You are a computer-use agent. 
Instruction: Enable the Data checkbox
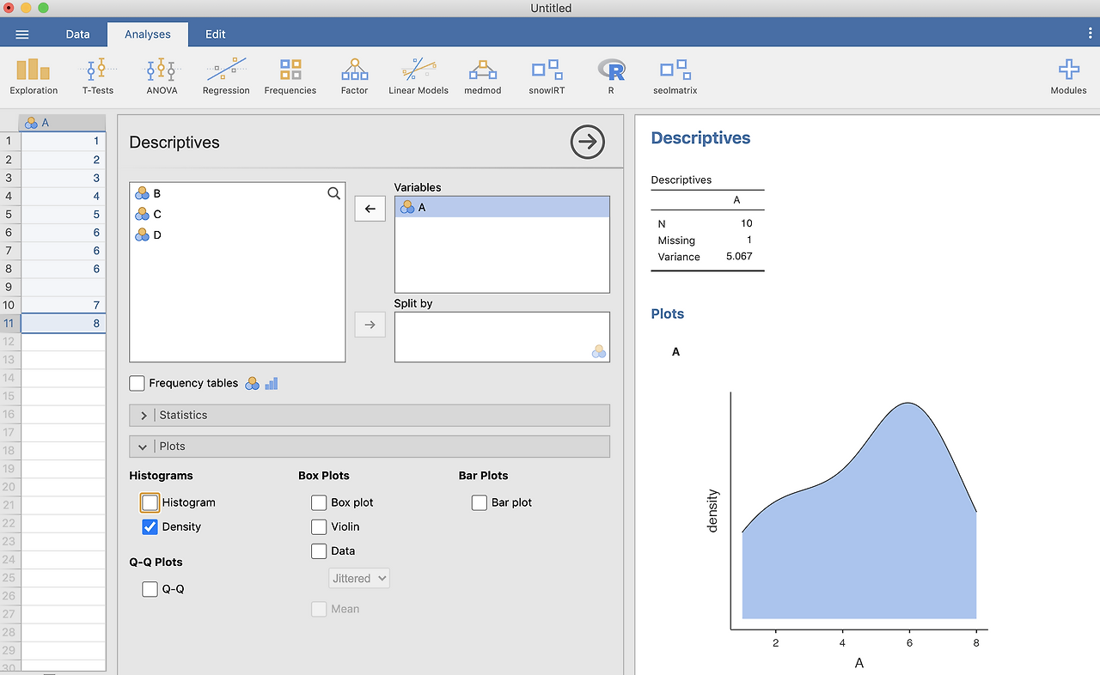[319, 550]
